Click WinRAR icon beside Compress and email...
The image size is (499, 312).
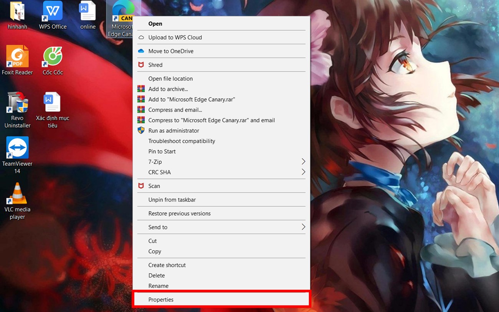(x=141, y=110)
